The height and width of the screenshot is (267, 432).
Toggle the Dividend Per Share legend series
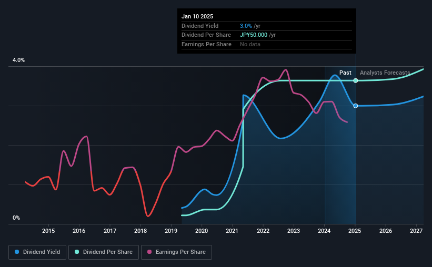104,252
